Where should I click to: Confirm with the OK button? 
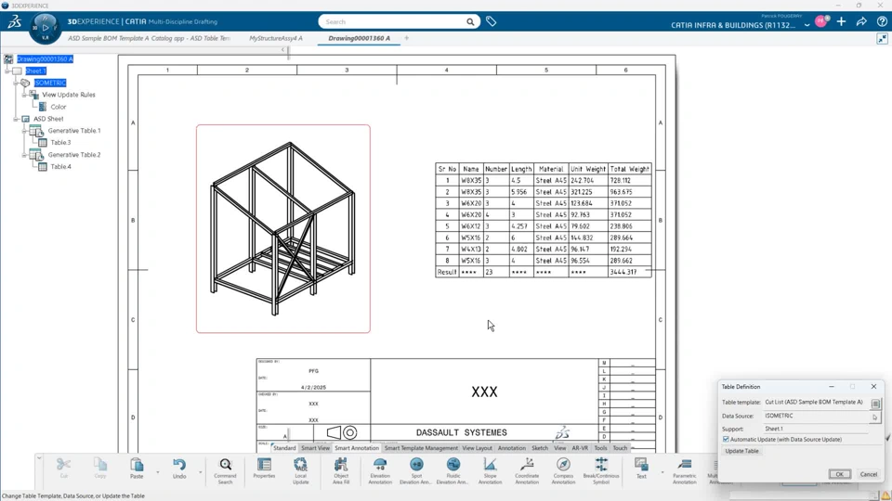point(839,474)
